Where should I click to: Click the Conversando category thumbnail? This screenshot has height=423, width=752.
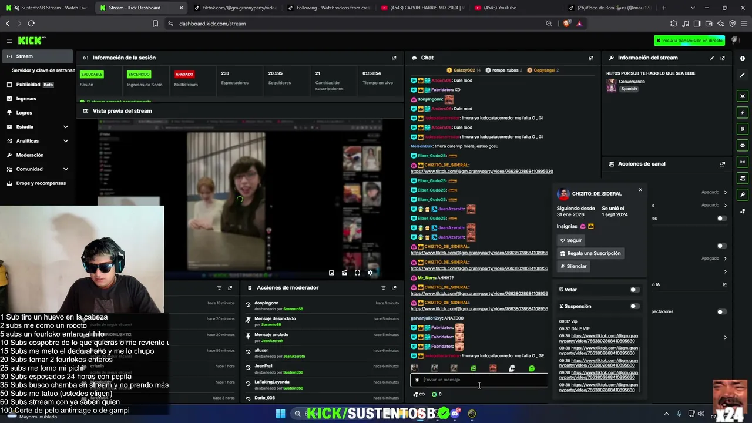pos(612,85)
